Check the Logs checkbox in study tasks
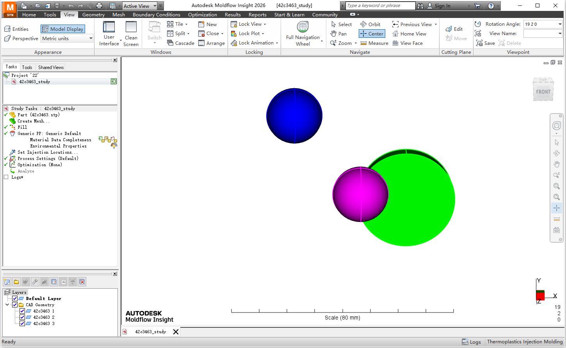This screenshot has width=566, height=348. point(6,177)
